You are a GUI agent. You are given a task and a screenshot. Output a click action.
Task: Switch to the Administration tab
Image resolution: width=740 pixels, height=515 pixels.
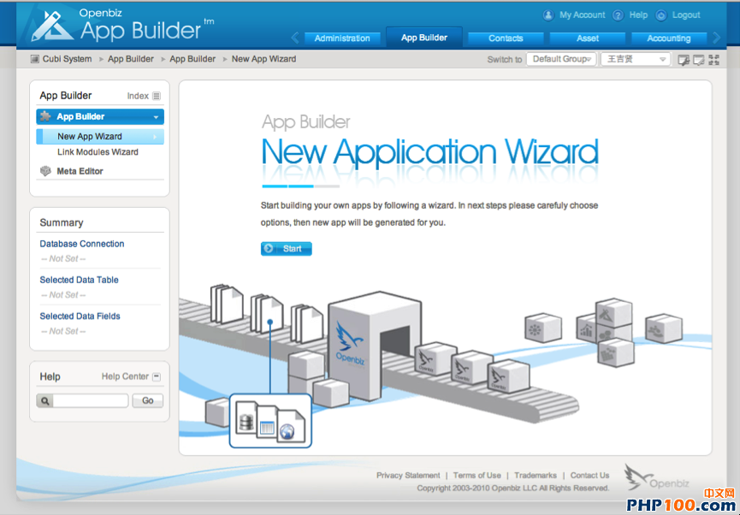click(342, 38)
